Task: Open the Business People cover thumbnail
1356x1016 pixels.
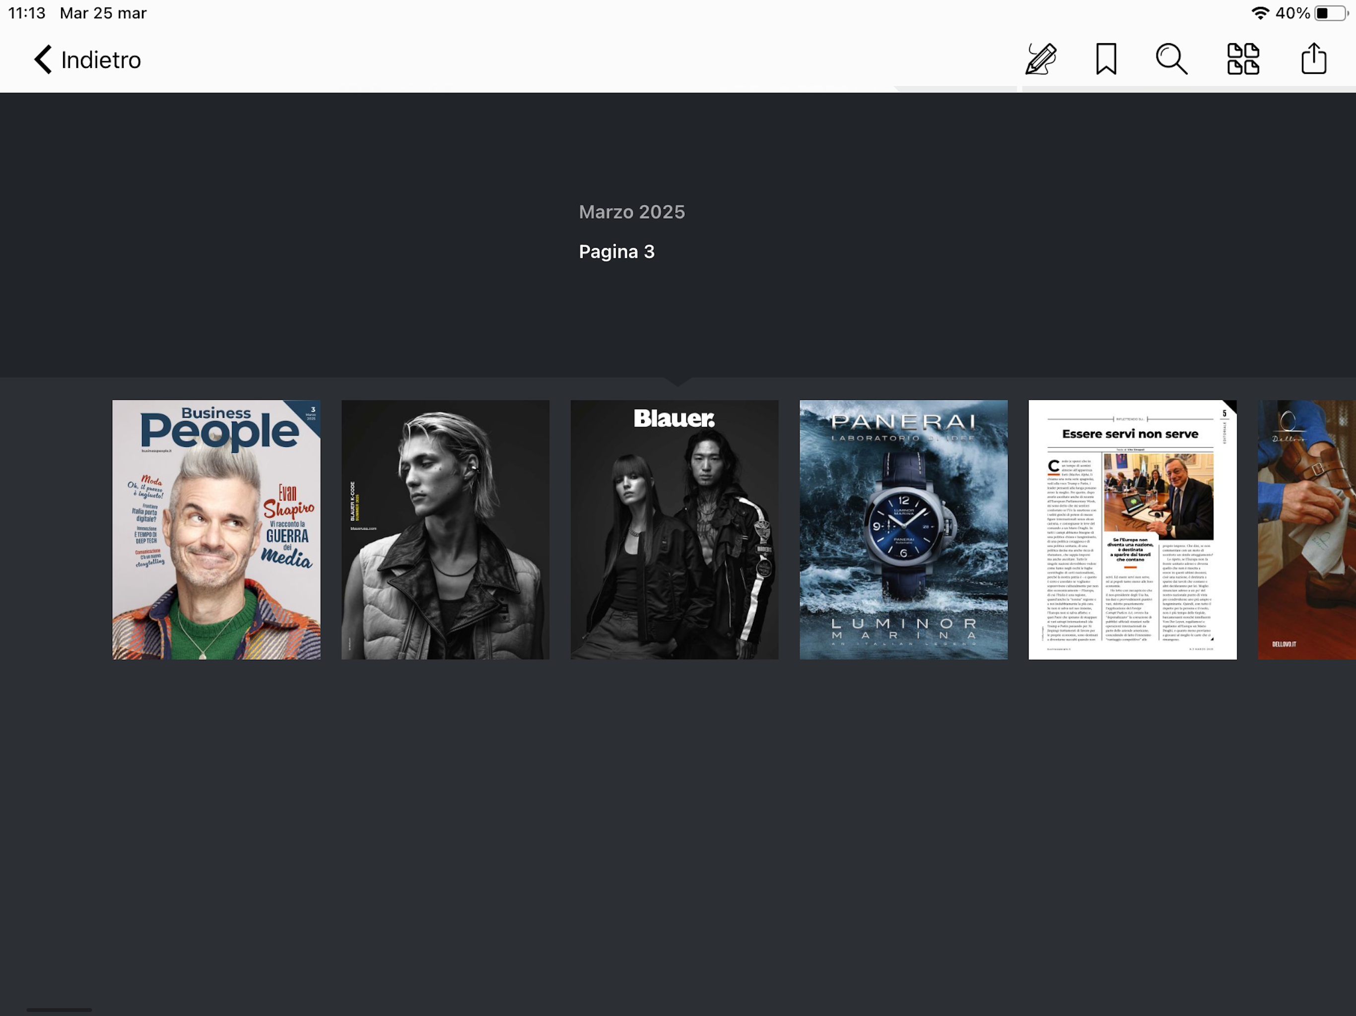Action: 216,529
